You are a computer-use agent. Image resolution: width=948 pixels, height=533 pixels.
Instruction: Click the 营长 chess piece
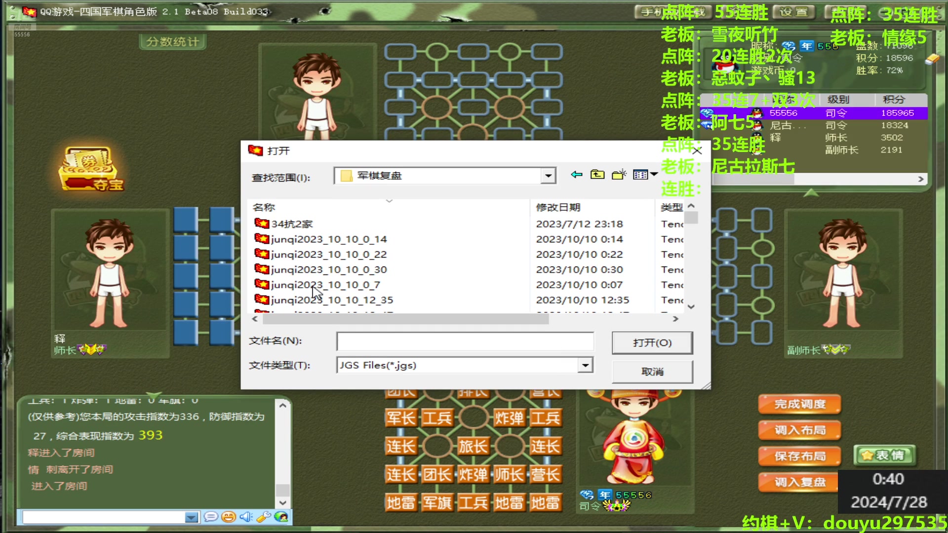[545, 475]
